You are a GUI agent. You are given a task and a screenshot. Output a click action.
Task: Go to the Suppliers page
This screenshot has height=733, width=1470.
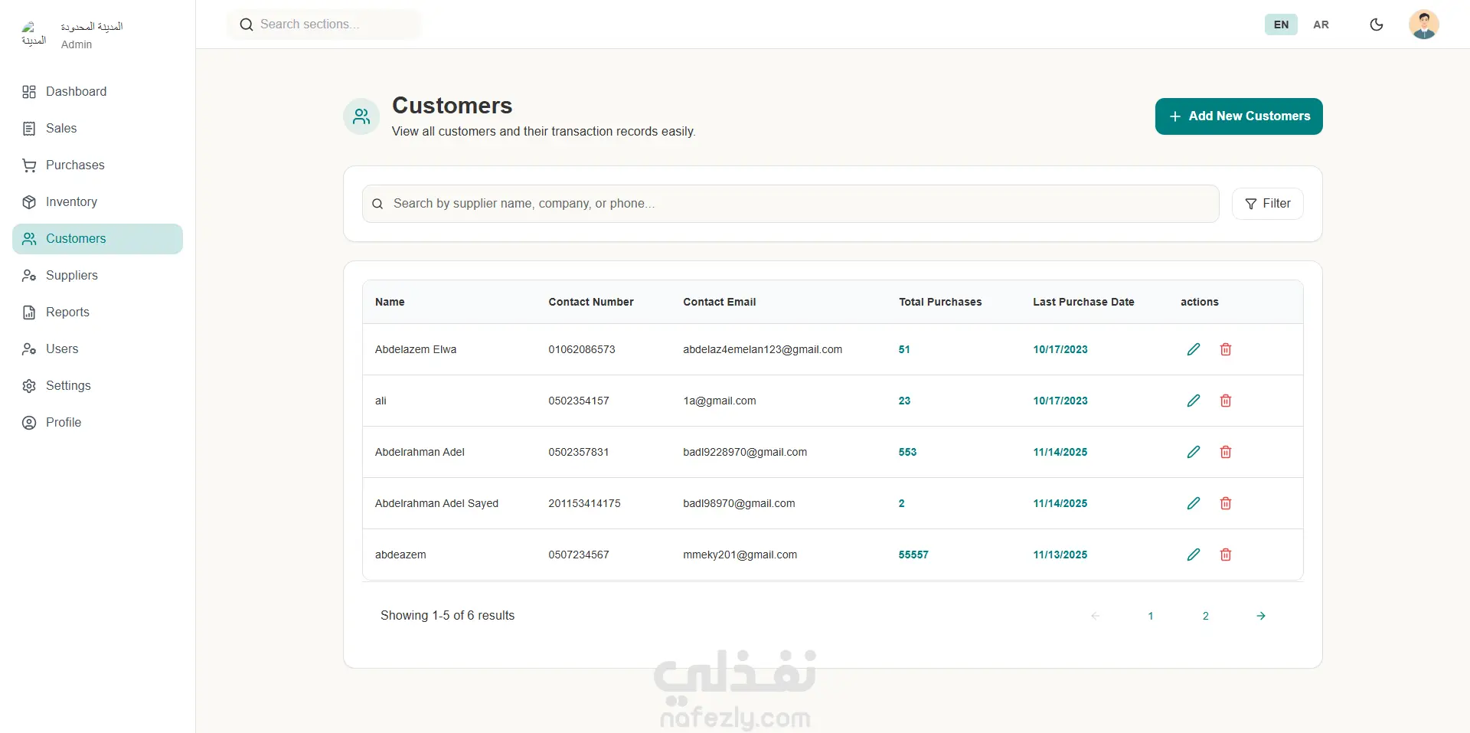point(71,276)
